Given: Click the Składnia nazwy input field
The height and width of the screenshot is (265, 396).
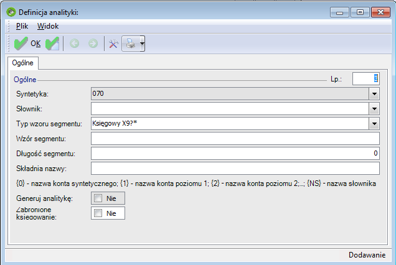Looking at the screenshot, I should tap(235, 169).
